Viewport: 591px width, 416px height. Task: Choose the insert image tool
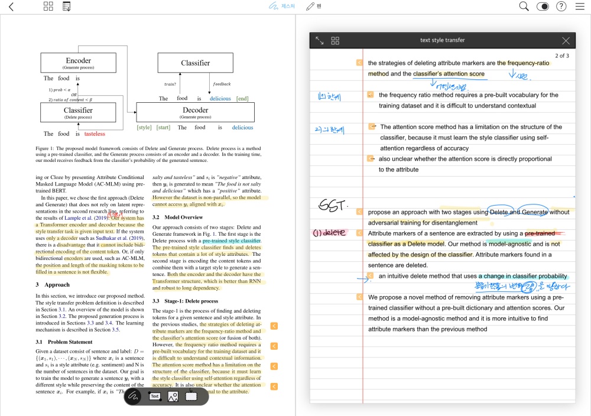[173, 396]
